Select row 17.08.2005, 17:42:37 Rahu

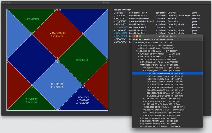(x=167, y=79)
